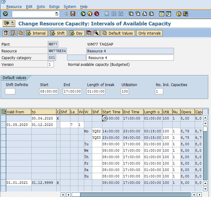
Task: Click the Utilization field showing 100
Action: pos(125,91)
